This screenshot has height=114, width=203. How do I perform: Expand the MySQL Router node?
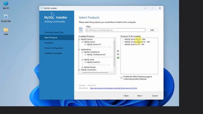[x=82, y=67]
